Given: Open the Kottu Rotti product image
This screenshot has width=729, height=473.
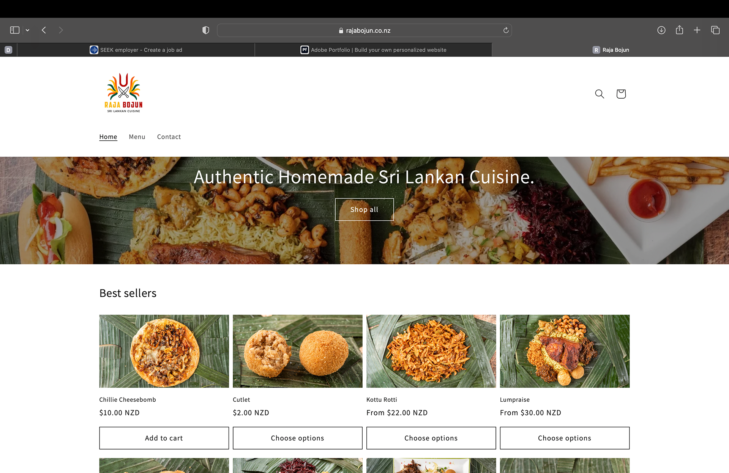Looking at the screenshot, I should tap(431, 351).
